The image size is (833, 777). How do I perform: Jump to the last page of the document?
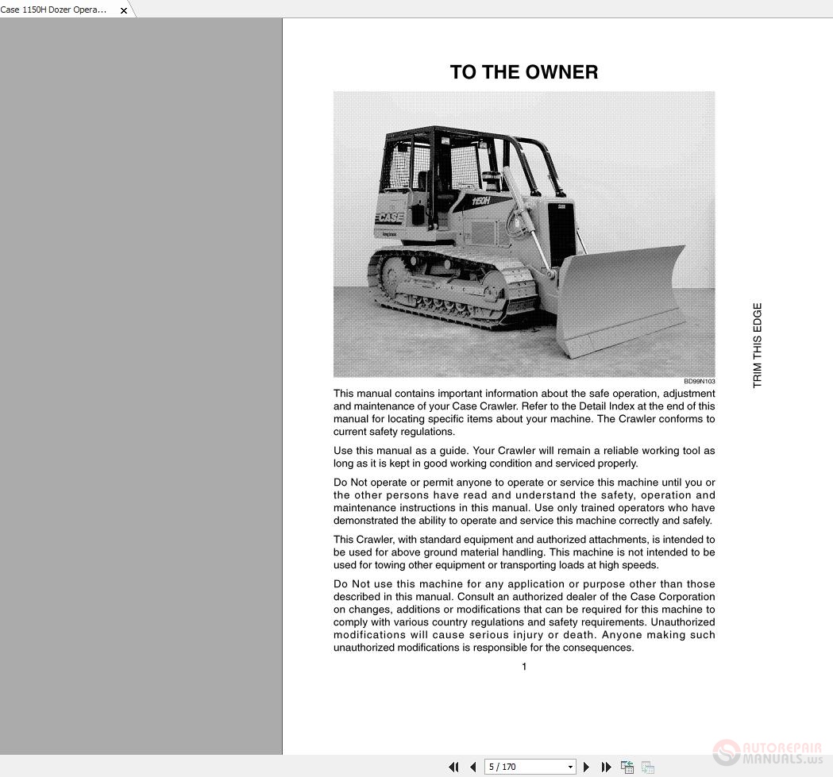pyautogui.click(x=607, y=767)
